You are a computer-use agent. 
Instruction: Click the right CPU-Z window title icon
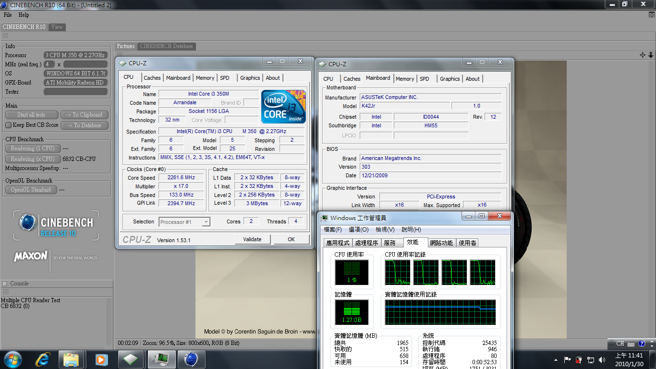point(322,64)
